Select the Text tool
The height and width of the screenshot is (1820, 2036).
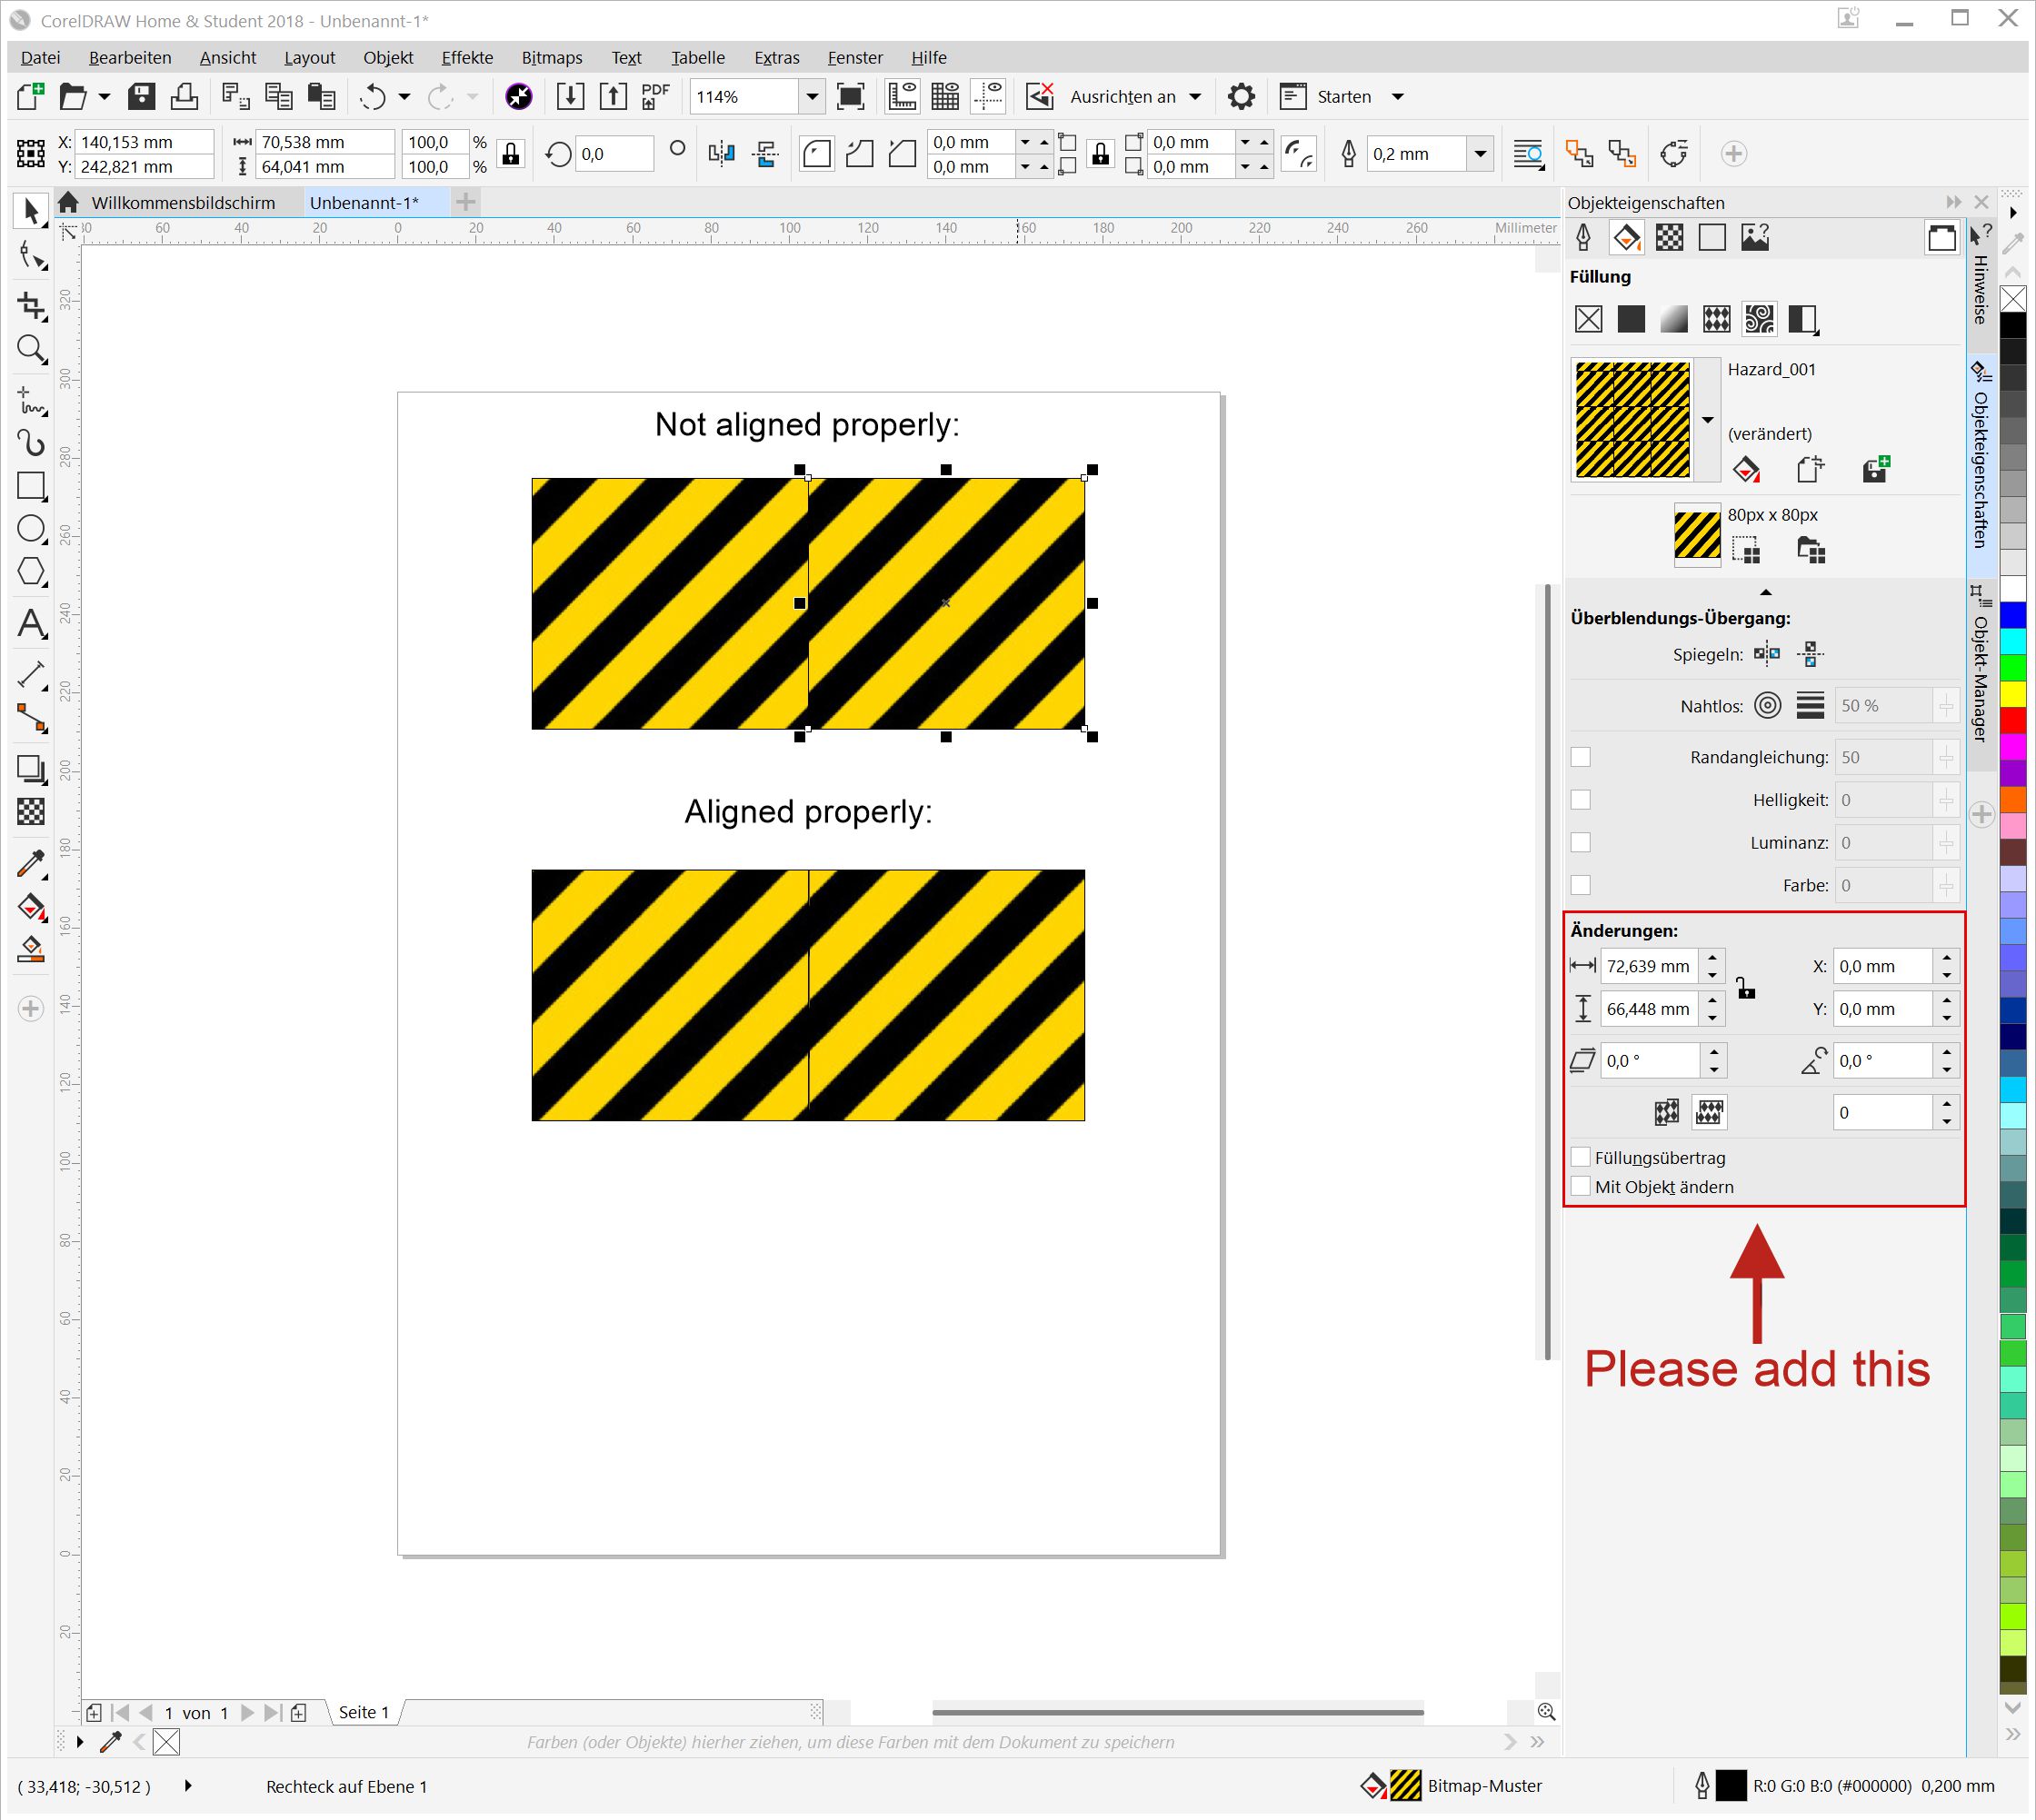(31, 623)
